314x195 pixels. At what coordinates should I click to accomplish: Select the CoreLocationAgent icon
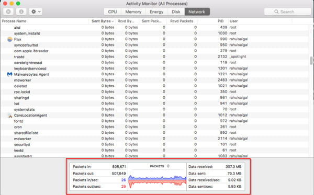tap(9, 116)
